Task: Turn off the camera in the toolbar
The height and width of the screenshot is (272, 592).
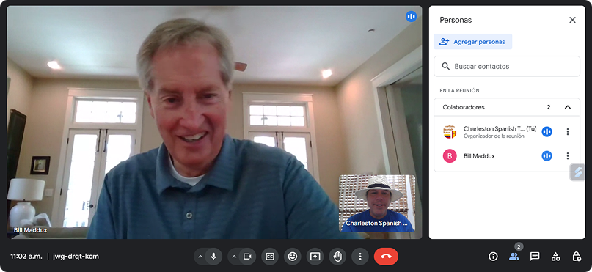Action: pyautogui.click(x=247, y=257)
